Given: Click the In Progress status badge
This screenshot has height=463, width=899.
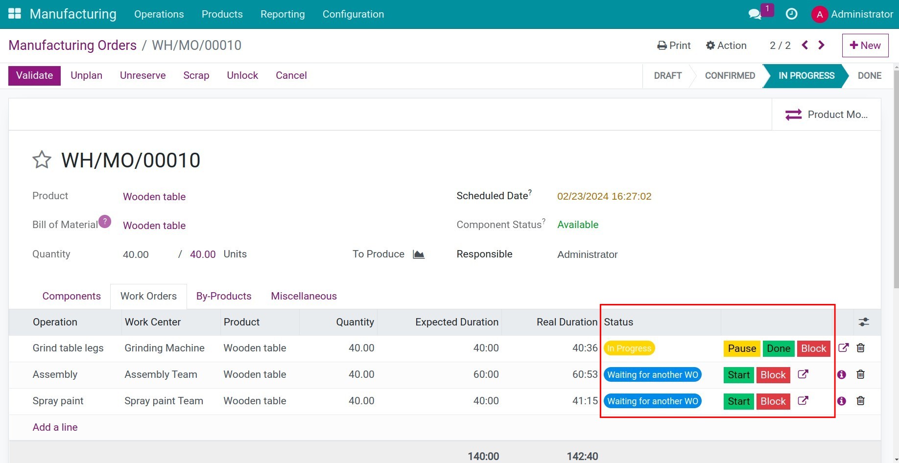Looking at the screenshot, I should 629,348.
